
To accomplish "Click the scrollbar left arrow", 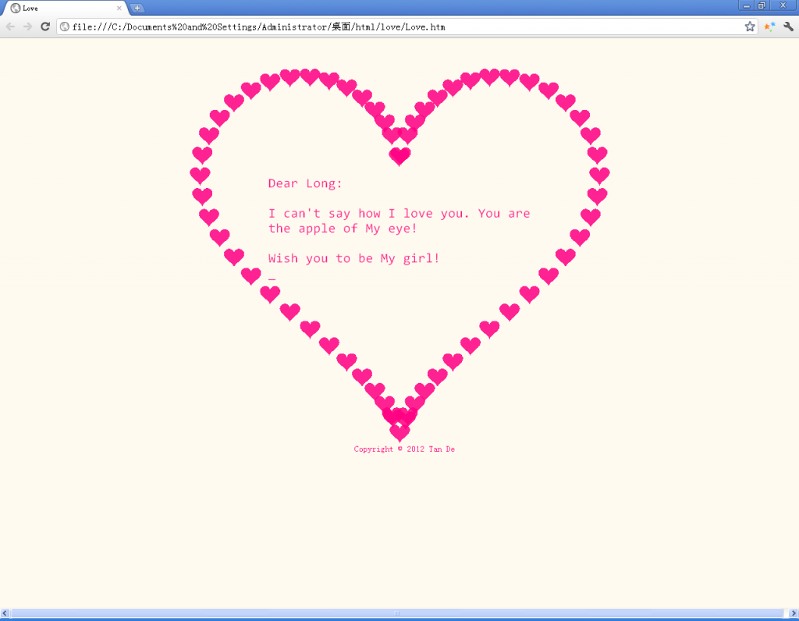I will click(5, 613).
